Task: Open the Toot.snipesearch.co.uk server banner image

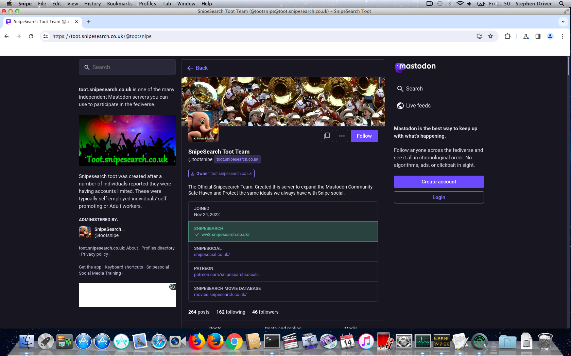Action: 127,140
